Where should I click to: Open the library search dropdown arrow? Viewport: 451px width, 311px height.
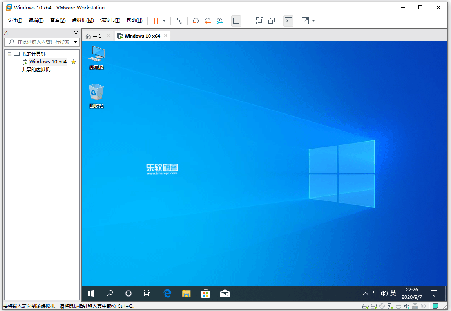pos(76,42)
